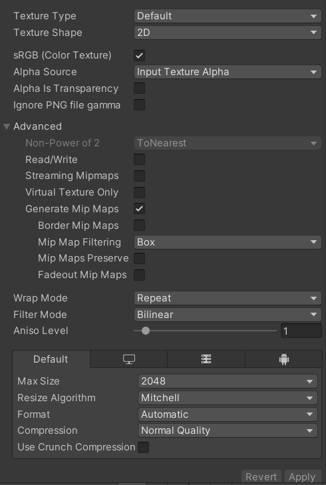Image resolution: width=326 pixels, height=485 pixels.
Task: Click the Mip Map Filtering label
Action: pos(79,242)
